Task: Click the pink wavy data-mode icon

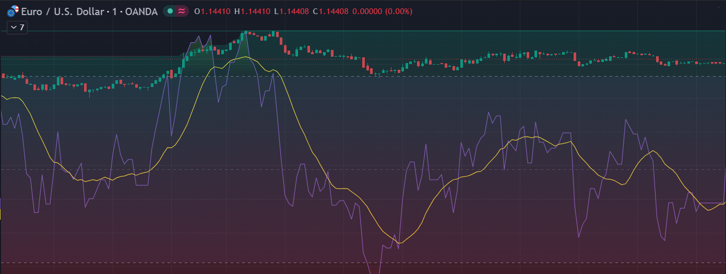Action: 181,11
